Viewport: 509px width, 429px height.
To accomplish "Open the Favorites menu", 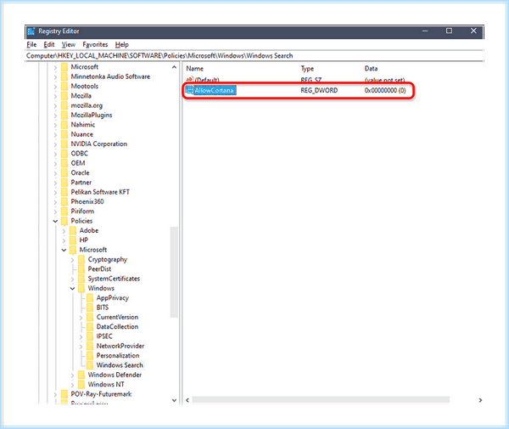I will click(x=95, y=44).
